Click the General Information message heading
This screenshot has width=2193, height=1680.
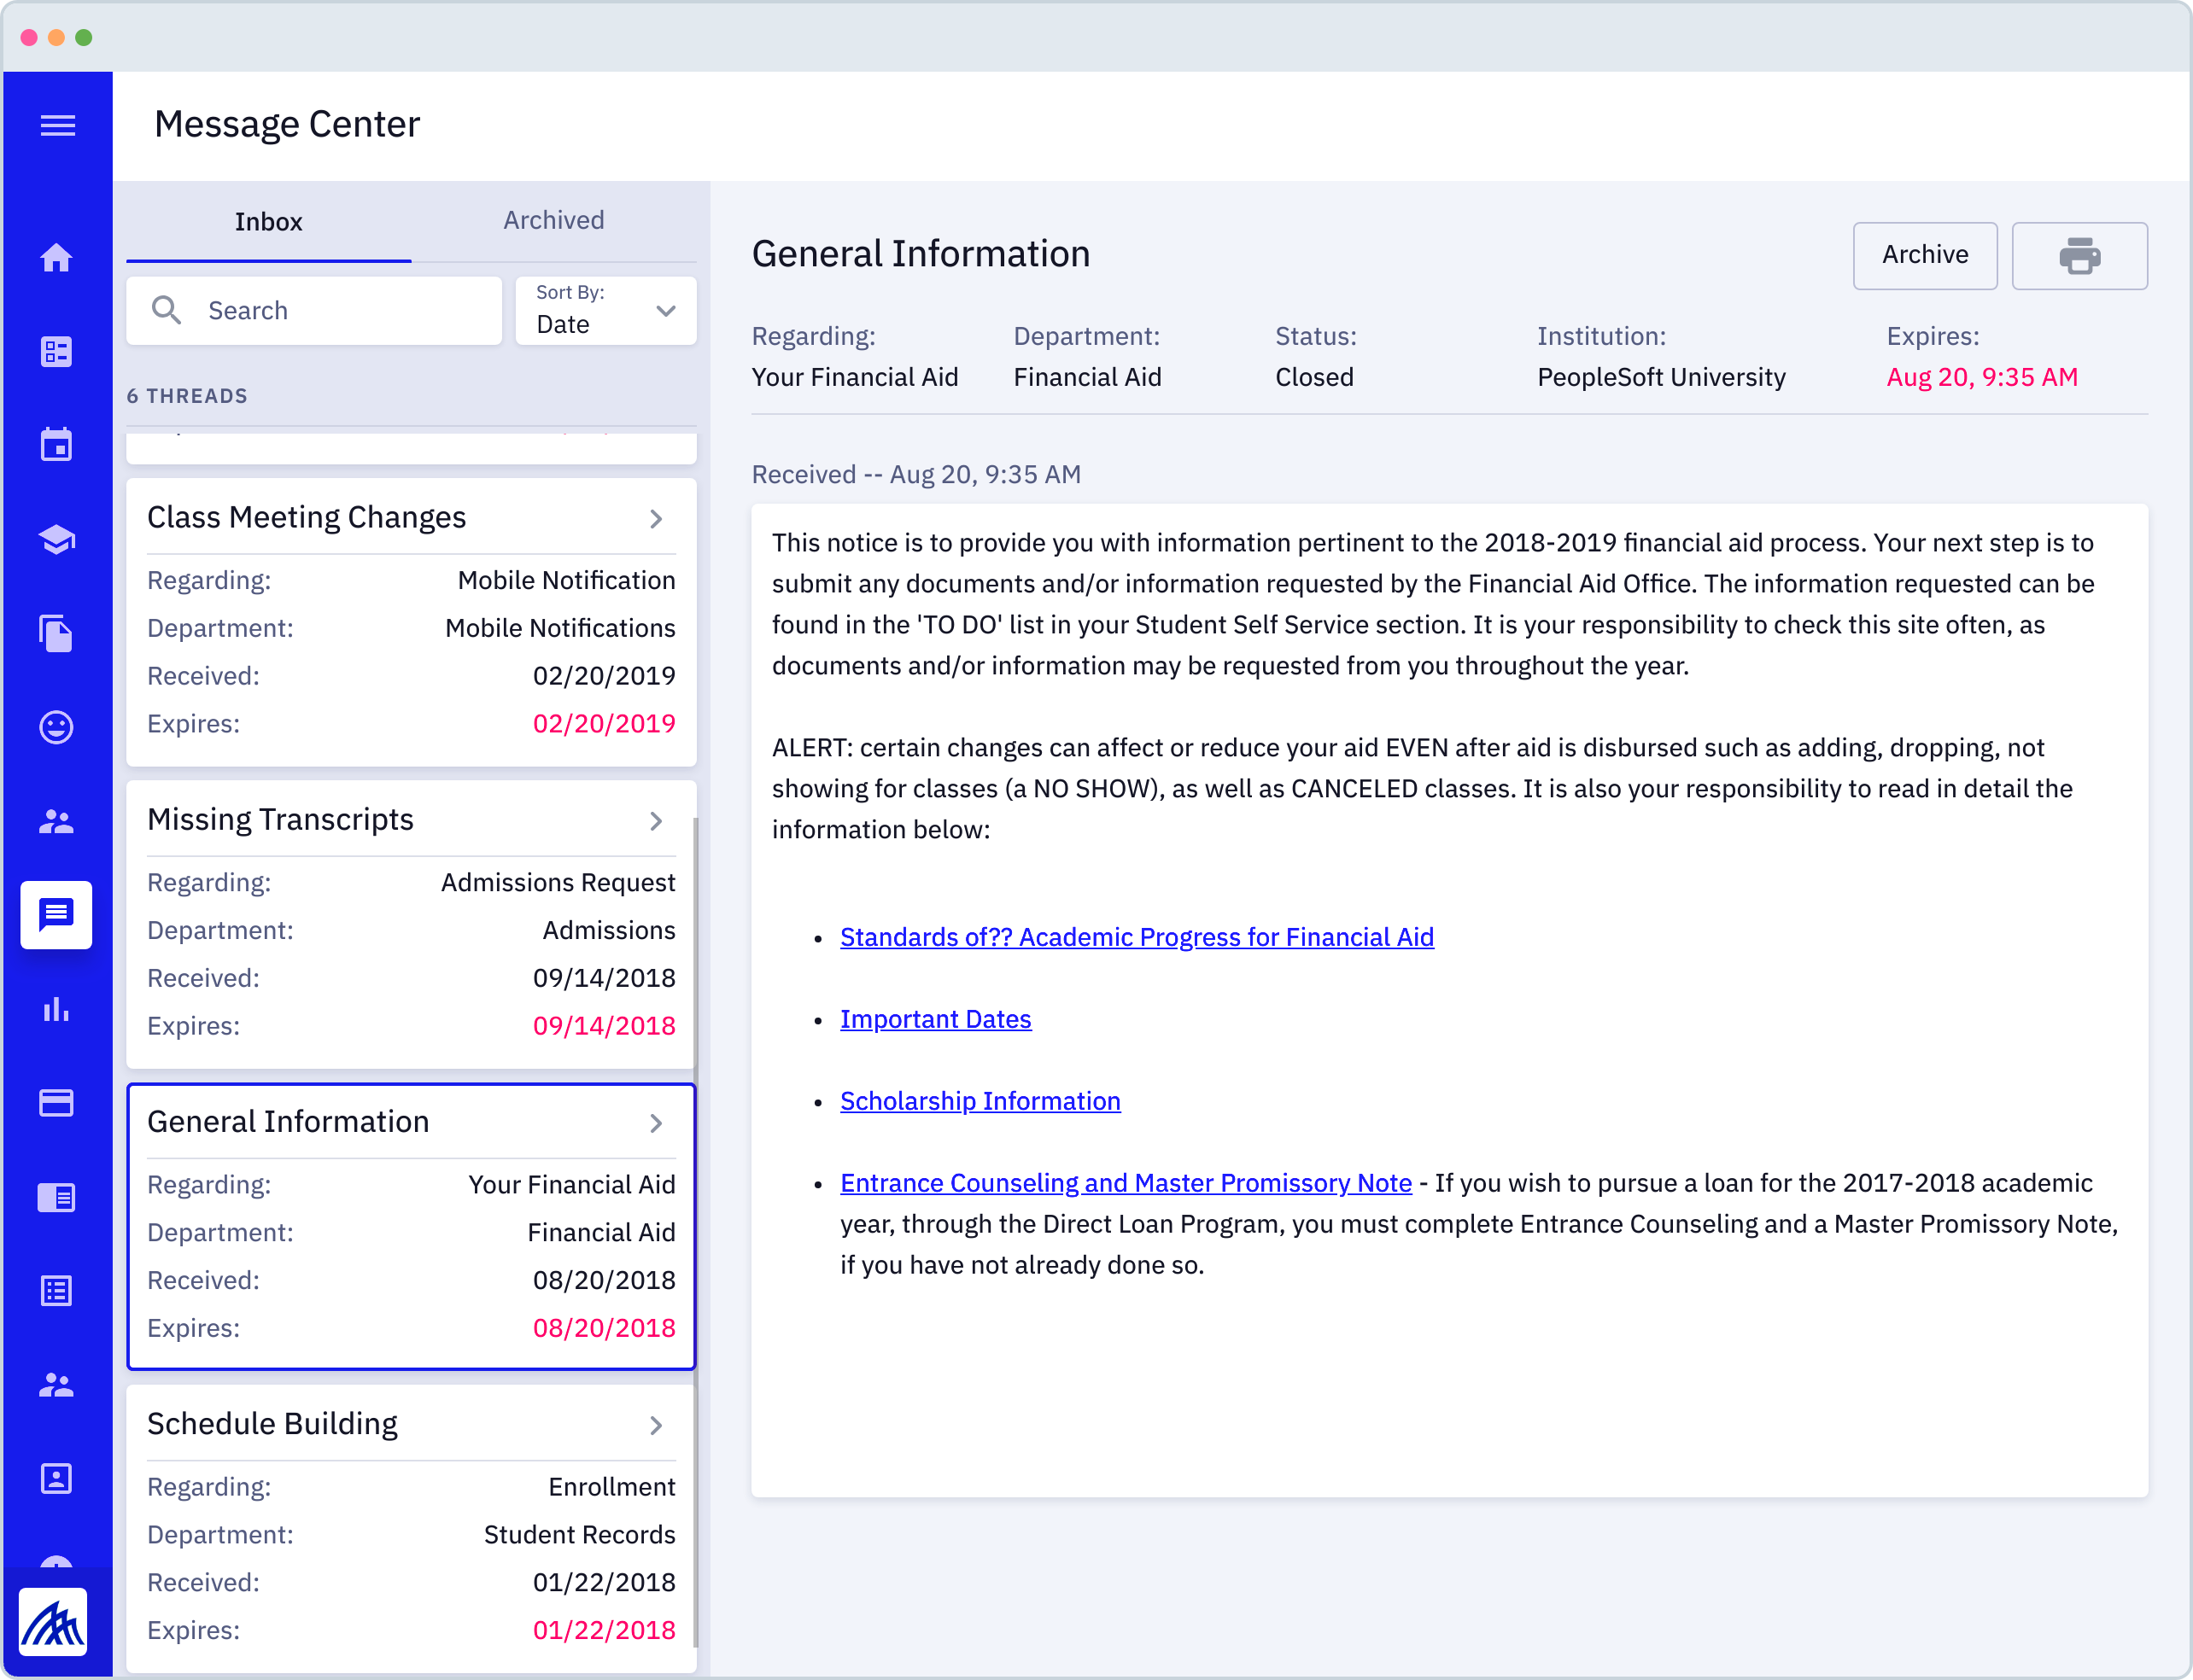tap(921, 254)
